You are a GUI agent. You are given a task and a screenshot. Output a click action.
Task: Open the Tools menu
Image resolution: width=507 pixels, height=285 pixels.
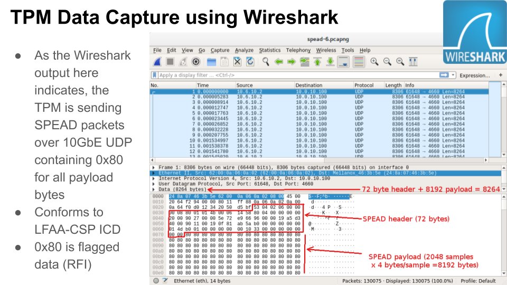tap(348, 50)
